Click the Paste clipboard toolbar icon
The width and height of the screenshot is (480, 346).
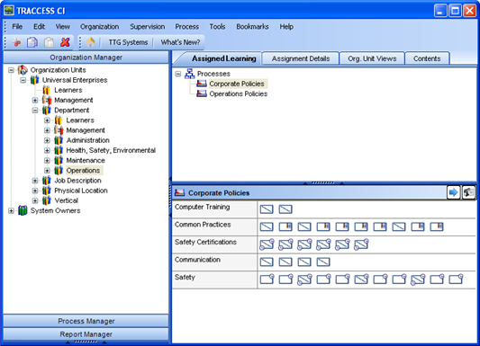[49, 42]
